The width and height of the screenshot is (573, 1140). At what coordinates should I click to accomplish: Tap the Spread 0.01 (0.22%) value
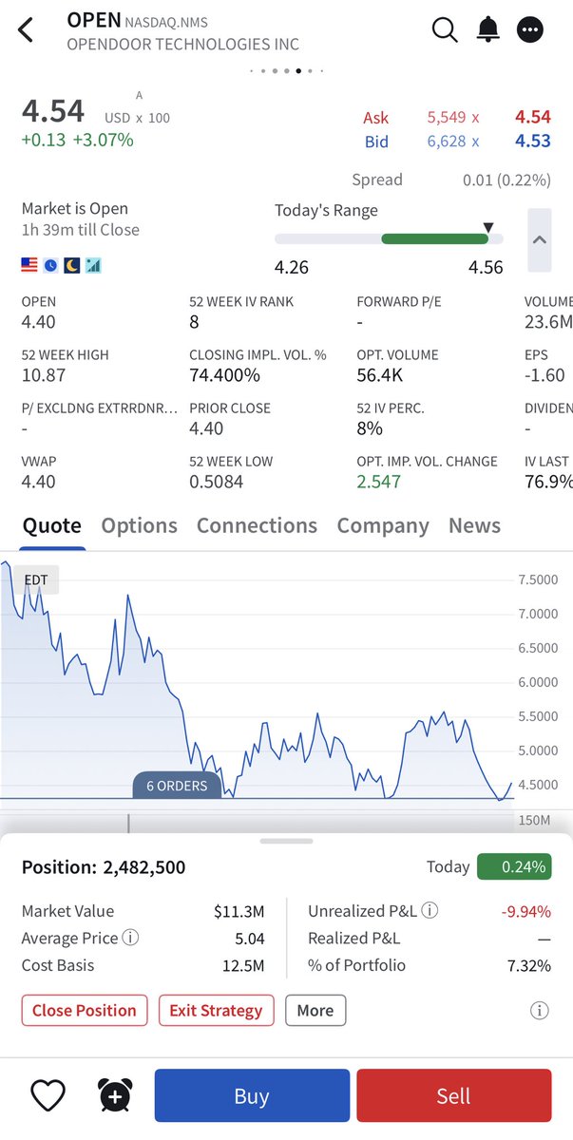tap(506, 180)
